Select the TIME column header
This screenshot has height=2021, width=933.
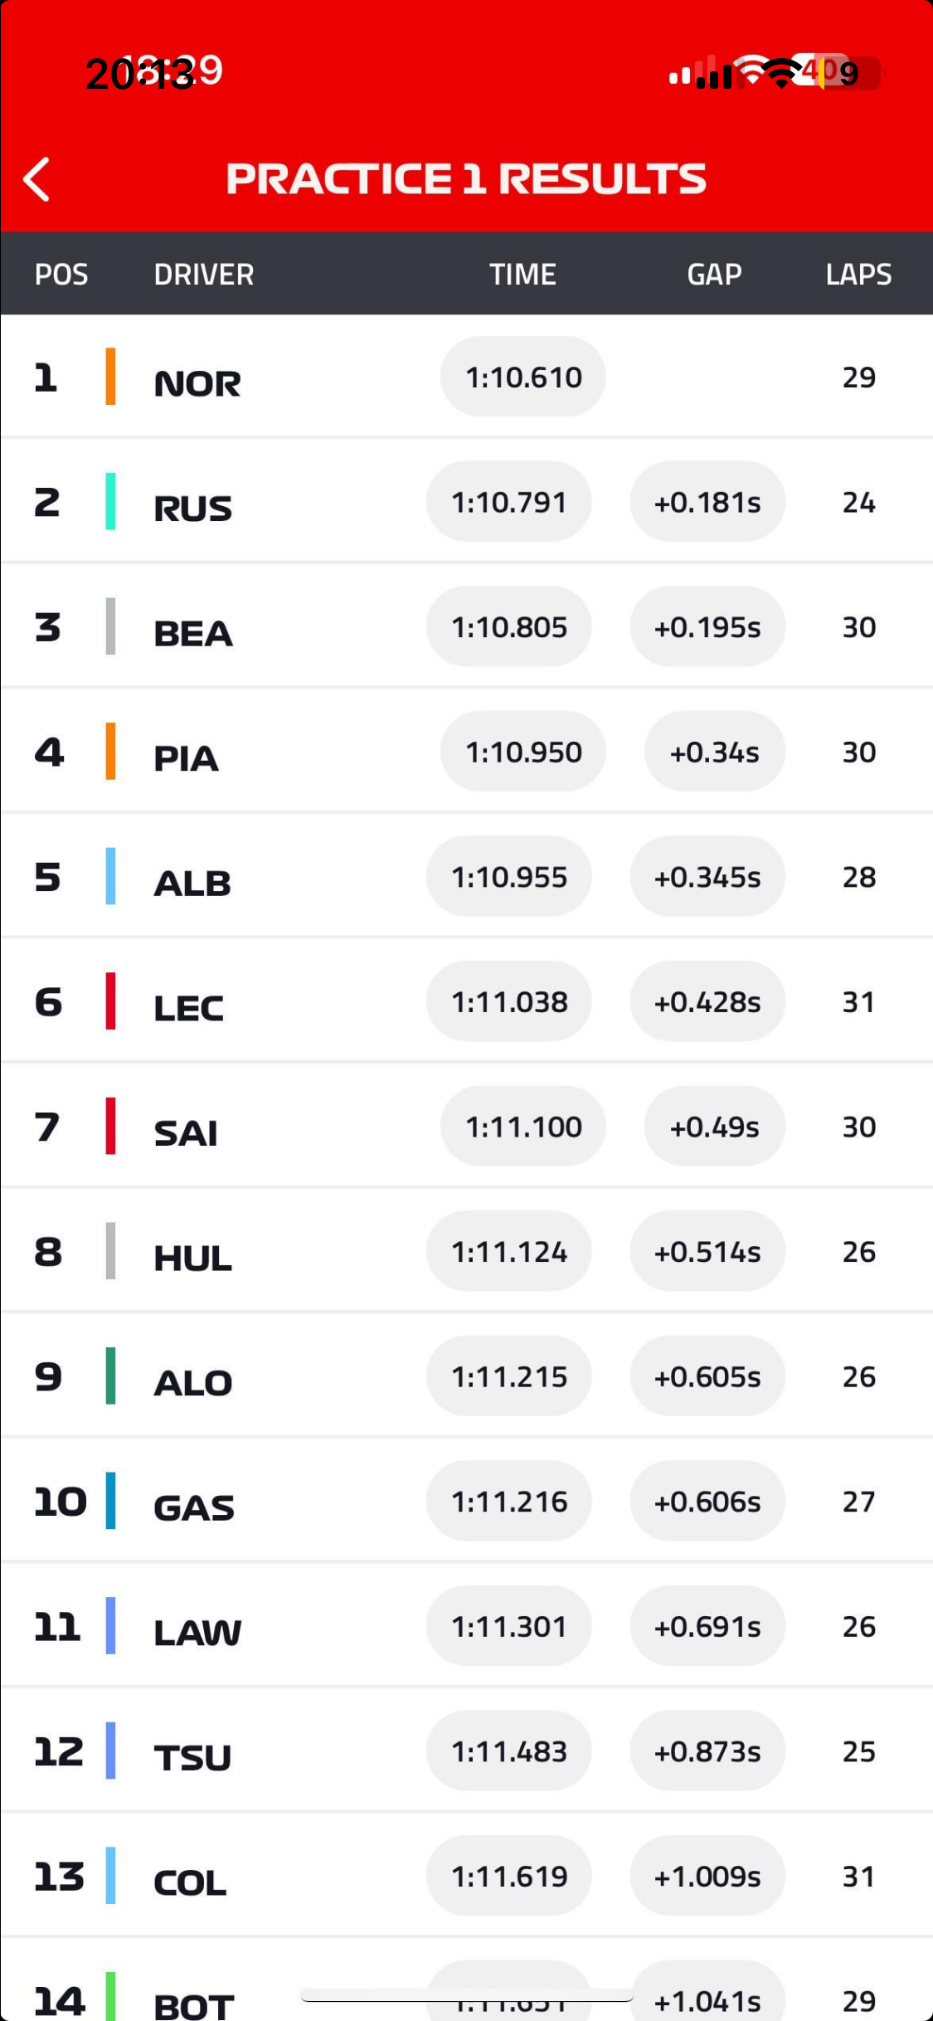522,274
